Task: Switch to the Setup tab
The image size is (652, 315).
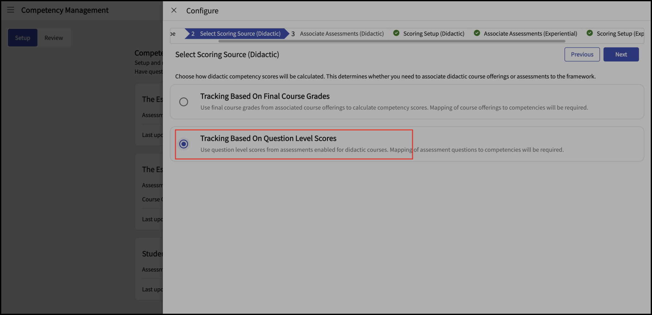Action: click(x=23, y=38)
